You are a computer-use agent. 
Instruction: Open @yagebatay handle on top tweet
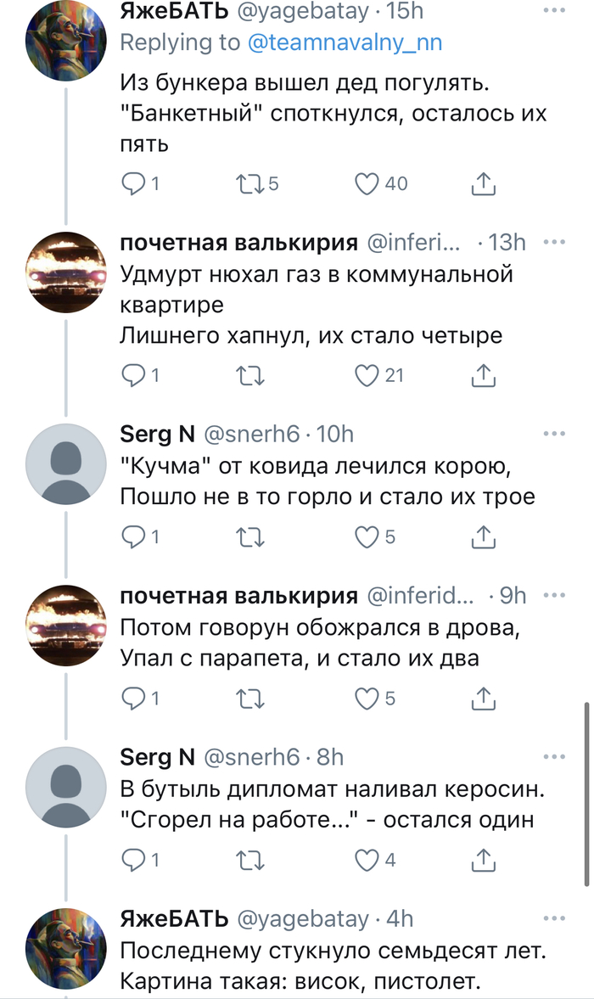tap(307, 11)
